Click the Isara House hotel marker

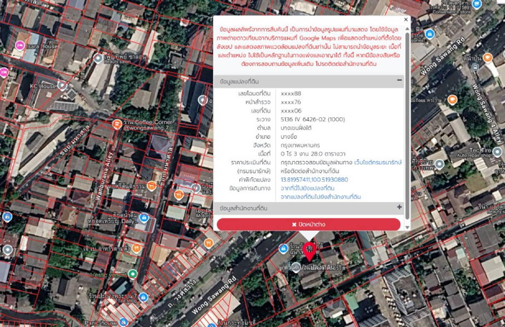tap(19, 45)
